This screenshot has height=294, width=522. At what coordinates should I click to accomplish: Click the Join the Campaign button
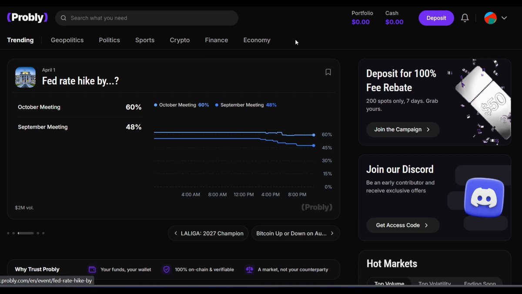[x=403, y=129]
